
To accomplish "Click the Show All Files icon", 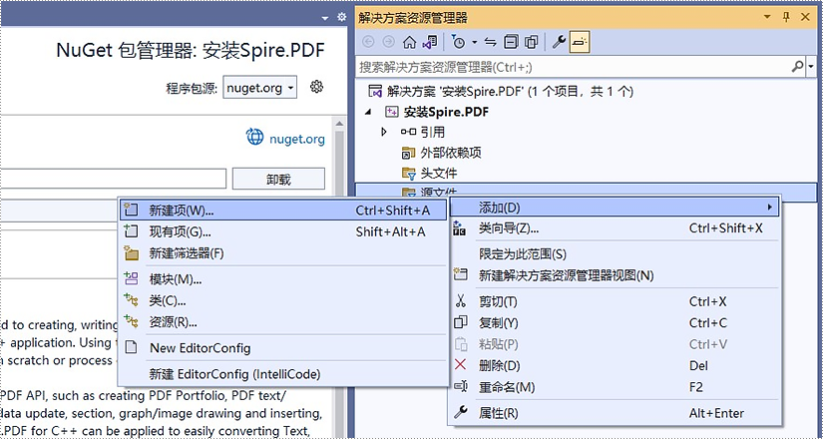I will tap(531, 42).
